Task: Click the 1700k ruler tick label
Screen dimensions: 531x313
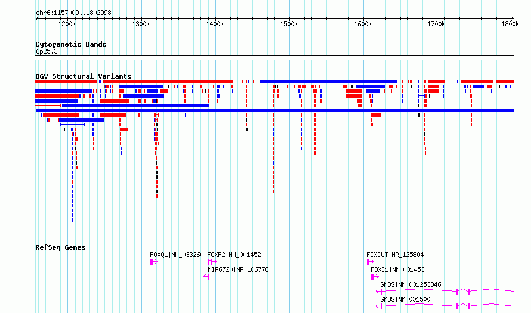Action: (436, 24)
